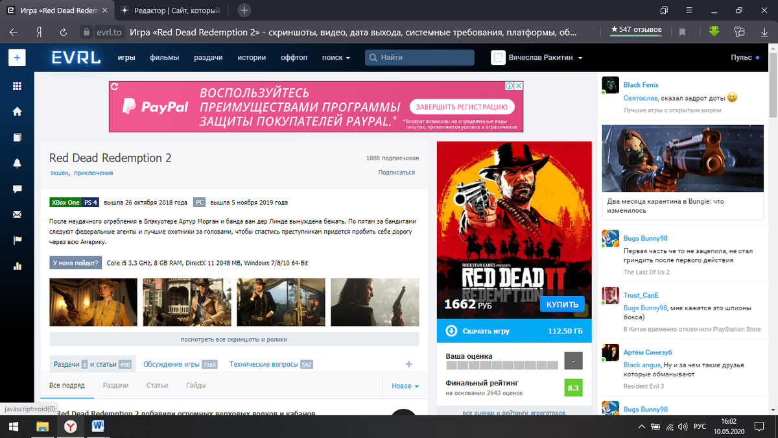Image resolution: width=778 pixels, height=438 pixels.
Task: Open игры in top navigation
Action: [126, 58]
